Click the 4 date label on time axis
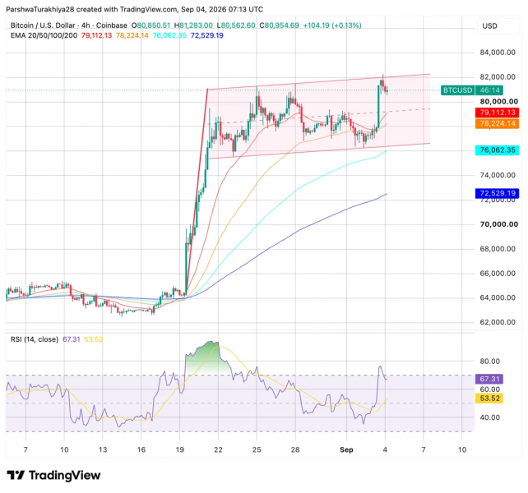 click(x=385, y=449)
